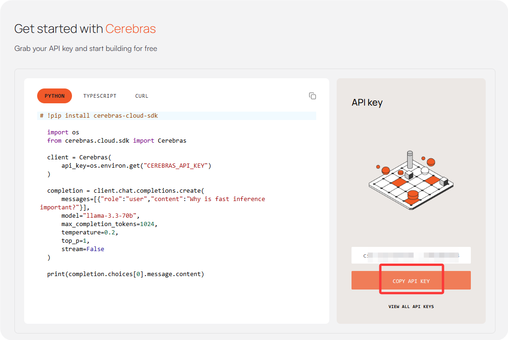Viewport: 508px width, 340px height.
Task: Click the orange Cerebras heading word
Action: [x=130, y=29]
